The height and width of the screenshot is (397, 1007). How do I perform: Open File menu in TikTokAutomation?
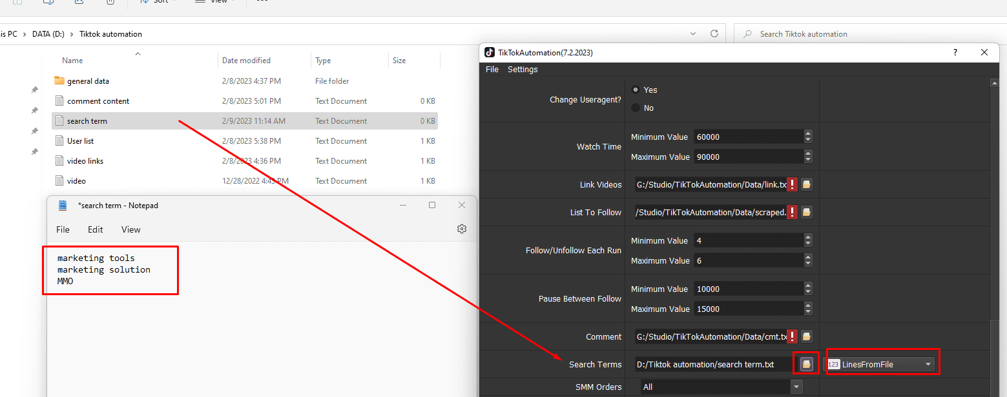point(492,70)
